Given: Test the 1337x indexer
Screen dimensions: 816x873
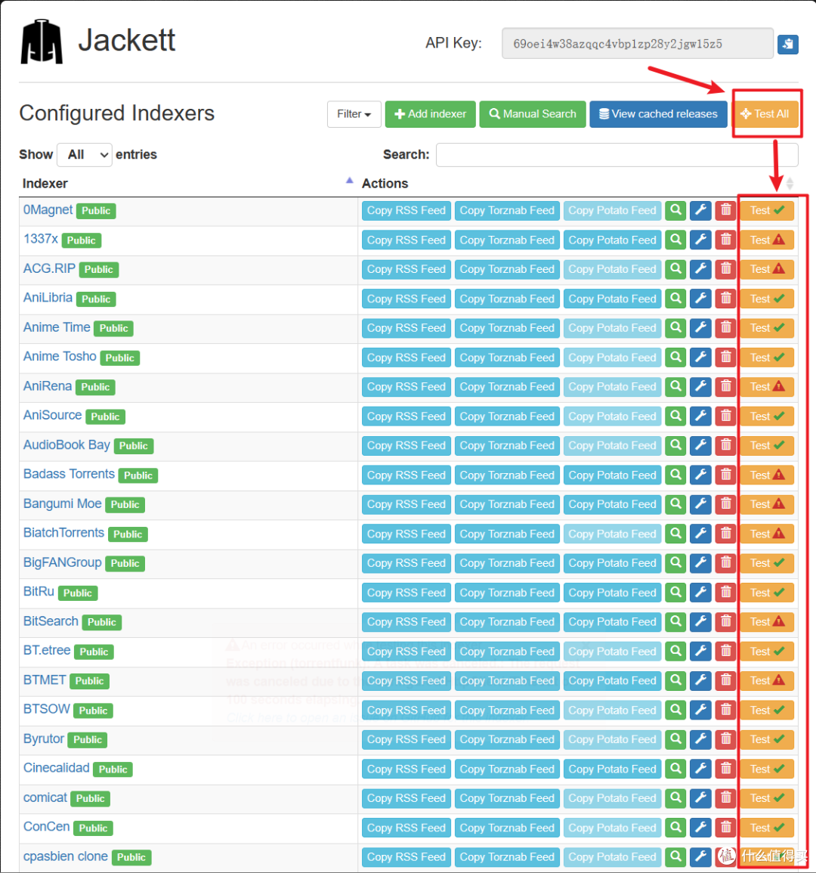Looking at the screenshot, I should click(x=767, y=240).
